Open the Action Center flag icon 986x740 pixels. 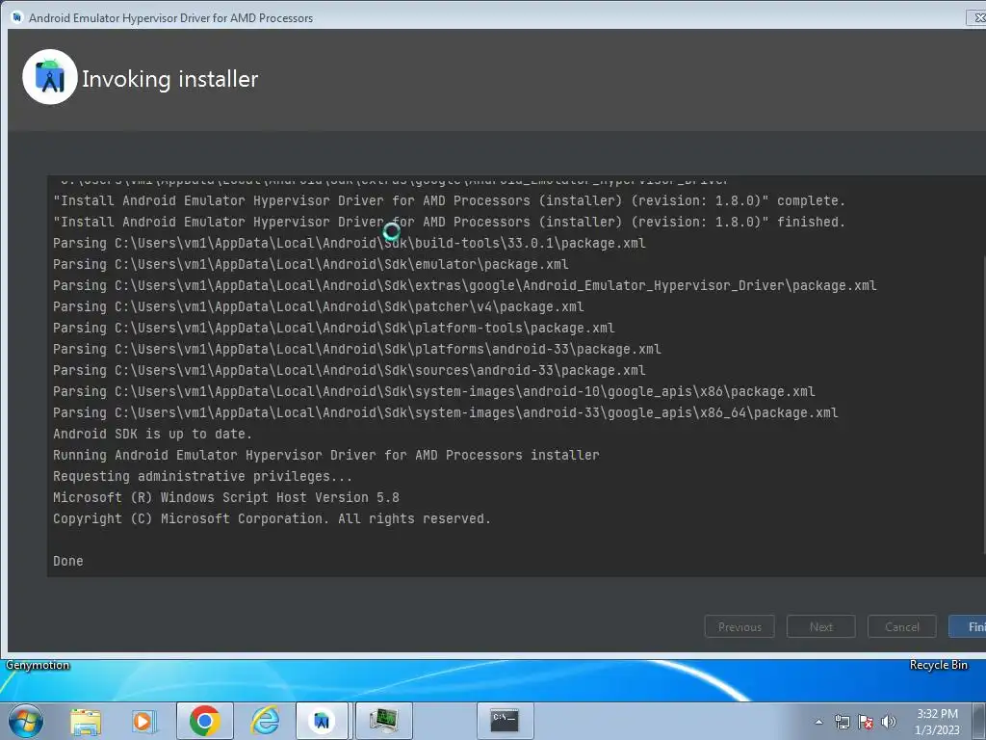coord(866,722)
